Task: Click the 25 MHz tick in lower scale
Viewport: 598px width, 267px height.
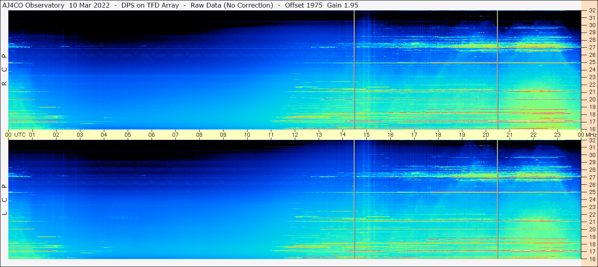Action: point(592,192)
